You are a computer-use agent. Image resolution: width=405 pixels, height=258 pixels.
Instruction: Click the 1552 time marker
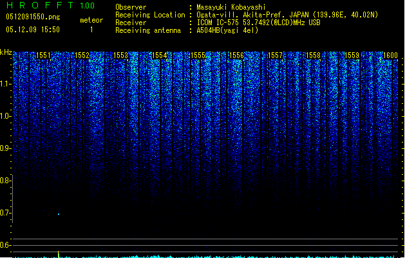(82, 55)
